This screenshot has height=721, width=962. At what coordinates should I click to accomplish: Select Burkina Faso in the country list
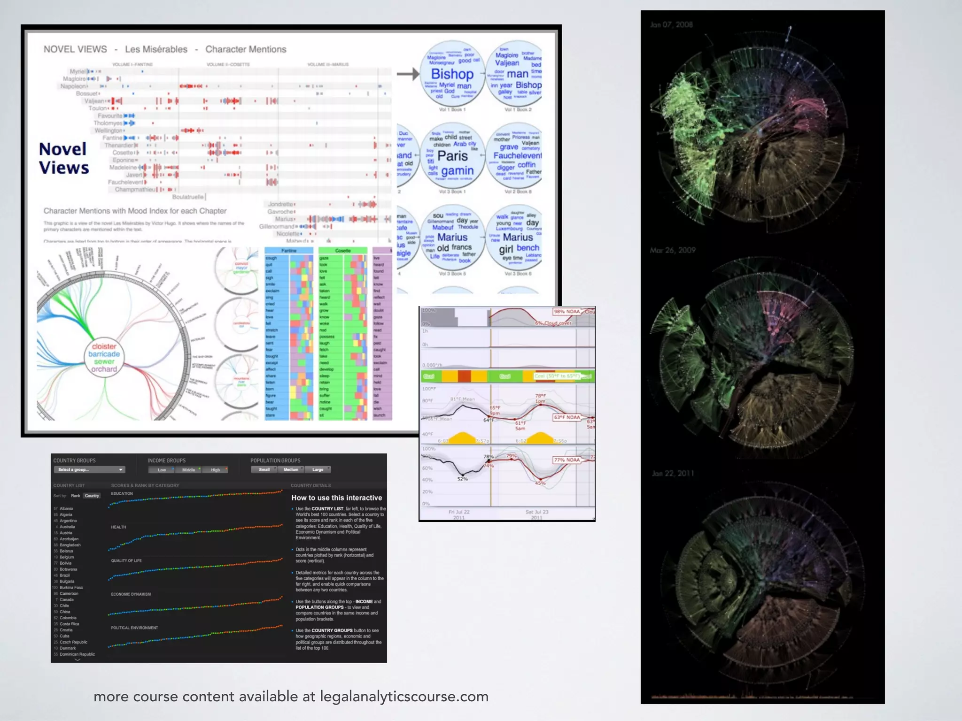tap(71, 587)
